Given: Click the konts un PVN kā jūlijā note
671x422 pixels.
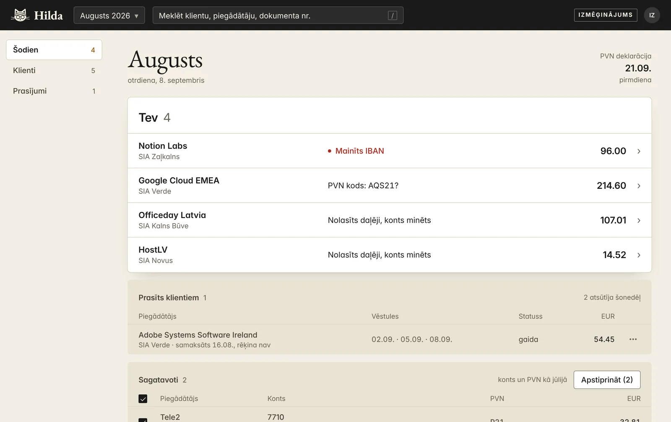Looking at the screenshot, I should (x=532, y=380).
